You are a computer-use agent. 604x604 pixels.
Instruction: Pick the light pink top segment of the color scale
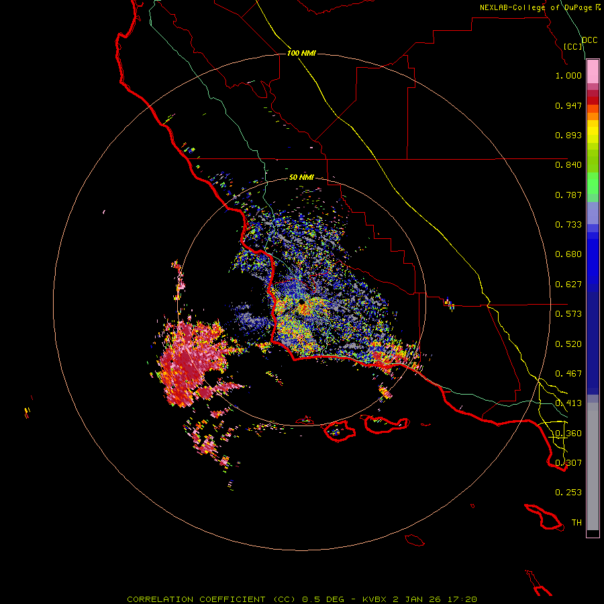[593, 72]
